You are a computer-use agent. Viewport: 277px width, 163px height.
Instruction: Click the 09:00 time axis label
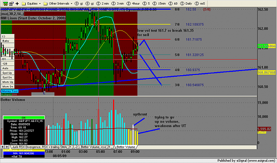(135, 152)
